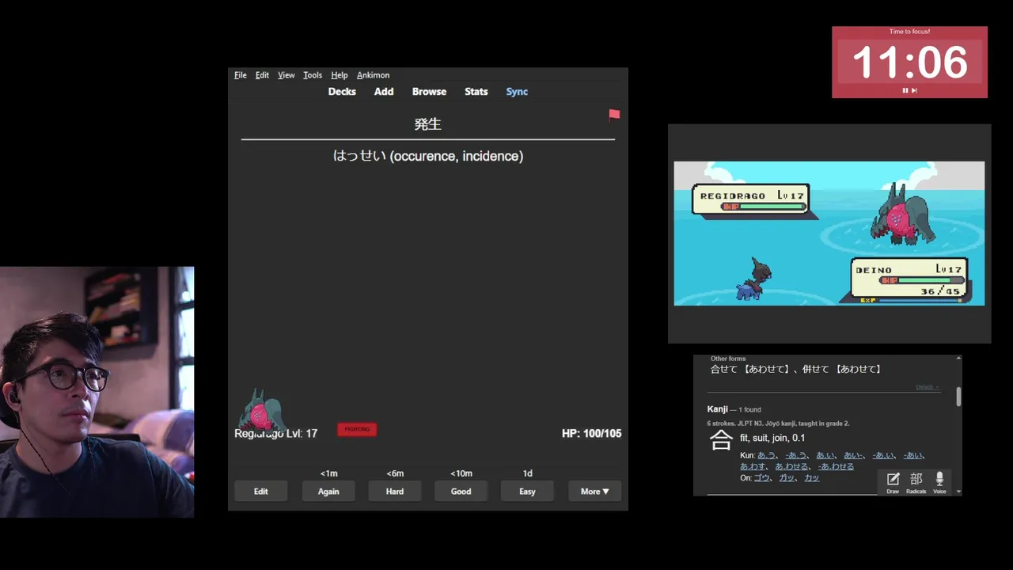This screenshot has height=570, width=1013.
Task: Click Regidrago's HP bar in battle
Action: click(762, 207)
